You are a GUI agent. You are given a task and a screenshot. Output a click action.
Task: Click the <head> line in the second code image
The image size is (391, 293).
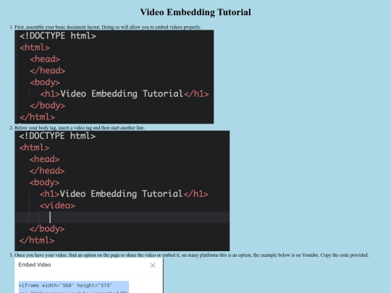(x=44, y=159)
